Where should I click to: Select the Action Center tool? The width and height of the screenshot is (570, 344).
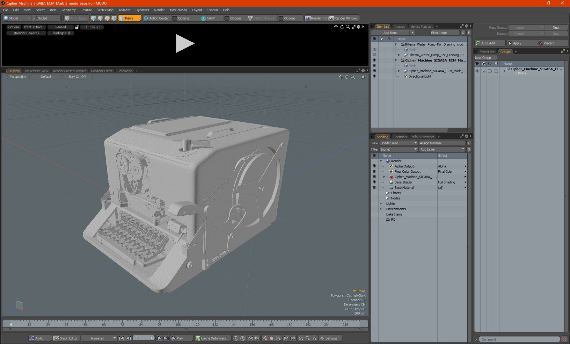click(156, 18)
